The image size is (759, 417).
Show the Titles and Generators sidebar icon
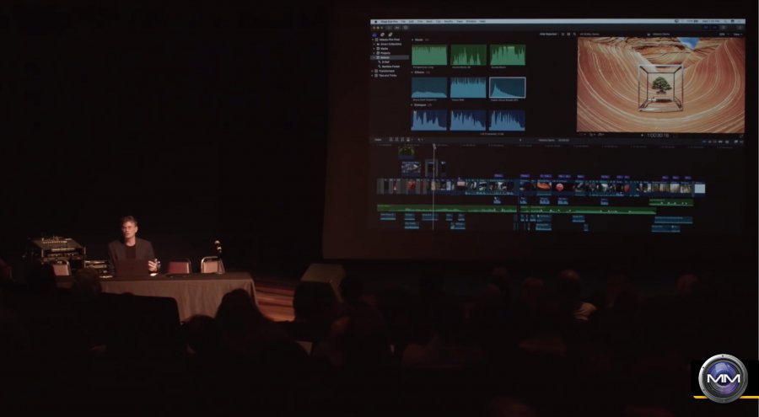pos(390,35)
